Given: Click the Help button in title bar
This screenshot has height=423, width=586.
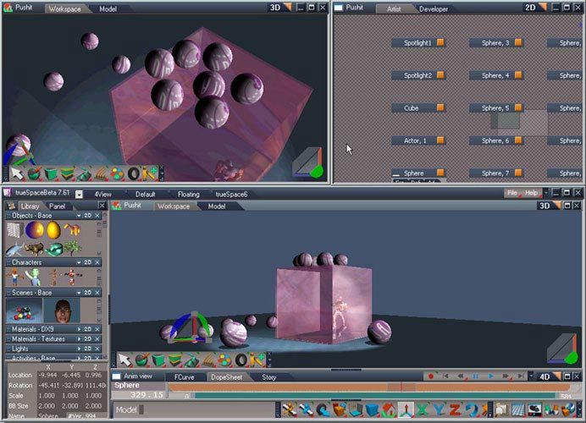Looking at the screenshot, I should [x=532, y=194].
